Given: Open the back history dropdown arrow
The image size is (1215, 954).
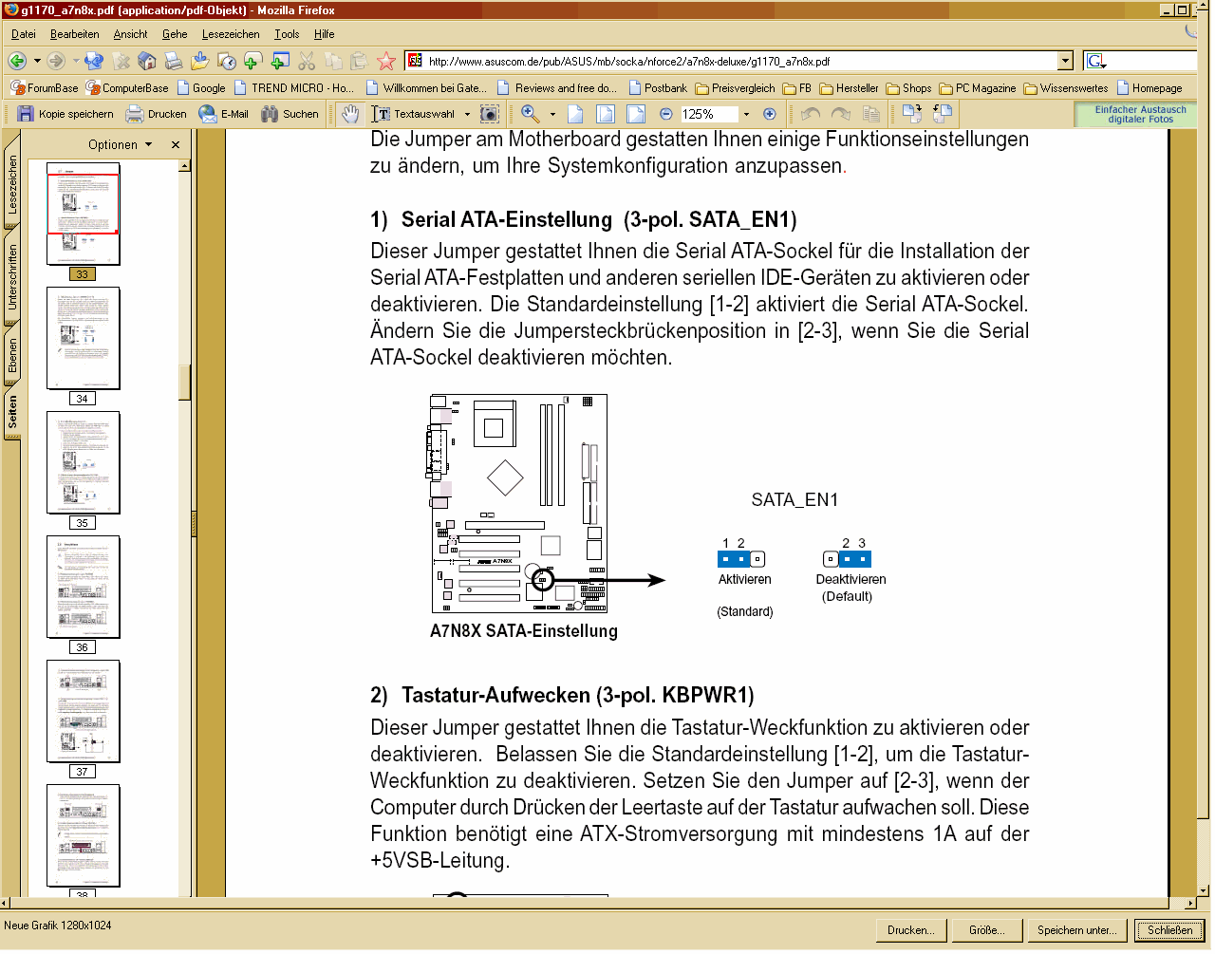Looking at the screenshot, I should coord(37,61).
